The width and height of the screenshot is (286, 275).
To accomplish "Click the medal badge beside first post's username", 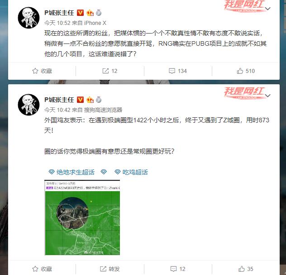I will tap(99, 13).
